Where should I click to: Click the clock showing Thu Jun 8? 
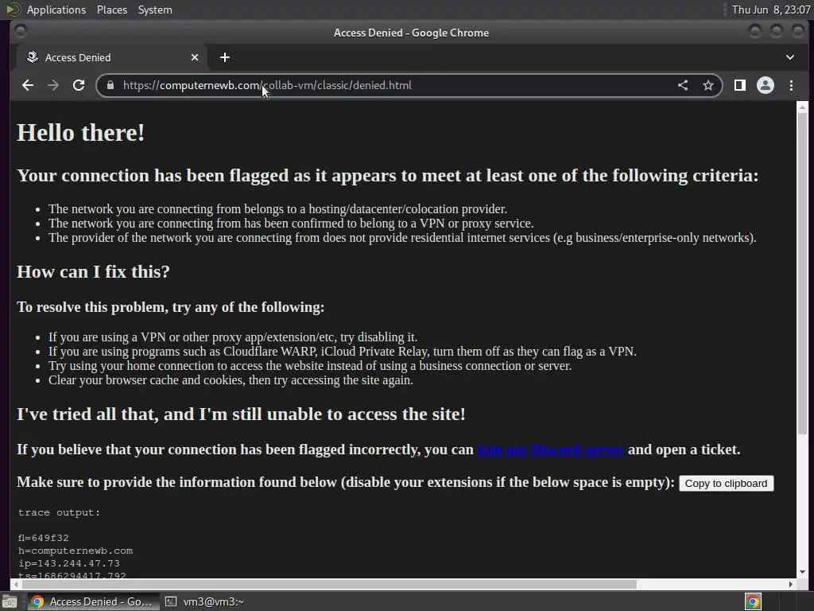[770, 10]
